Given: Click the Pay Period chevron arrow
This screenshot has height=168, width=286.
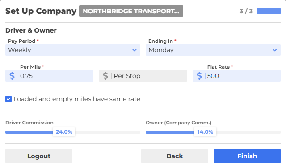Looking at the screenshot, I should point(135,50).
